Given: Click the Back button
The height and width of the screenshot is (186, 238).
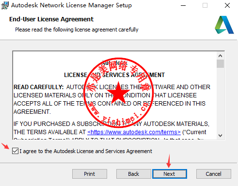Looking at the screenshot, I should (133, 174).
